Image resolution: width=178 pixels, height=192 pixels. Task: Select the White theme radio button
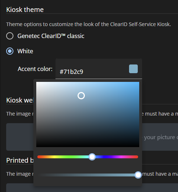tap(10, 51)
